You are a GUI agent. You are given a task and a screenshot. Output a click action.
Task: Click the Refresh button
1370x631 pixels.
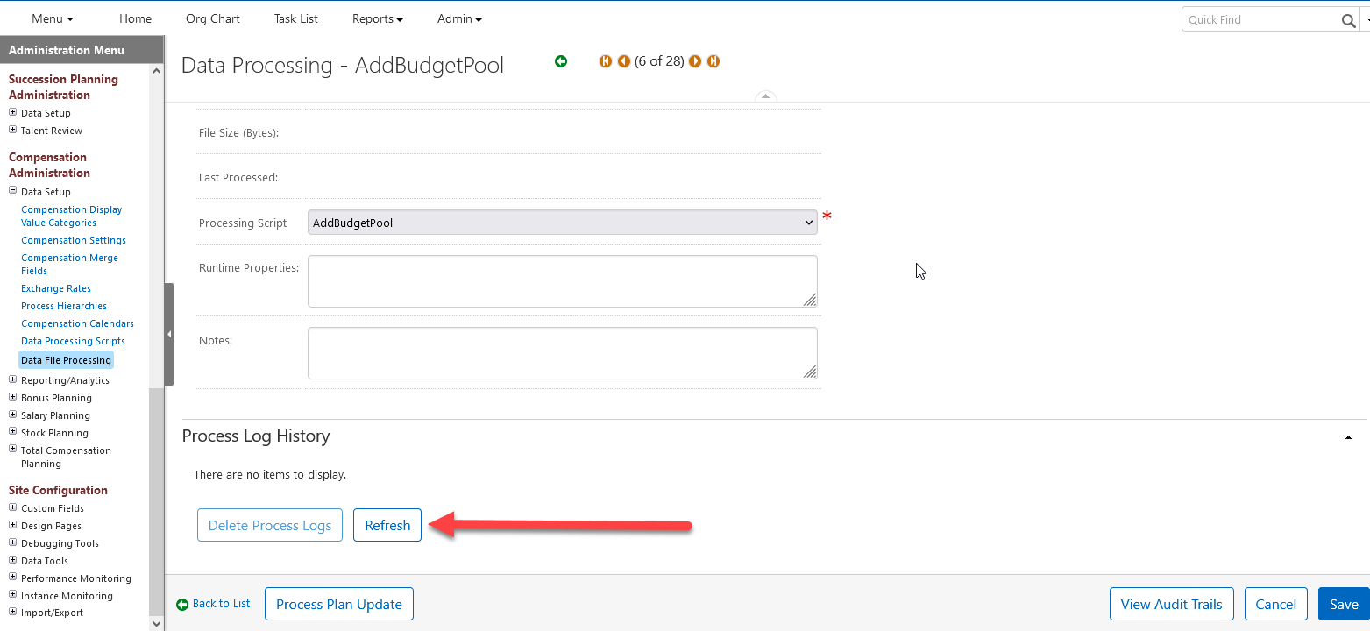[x=387, y=525]
